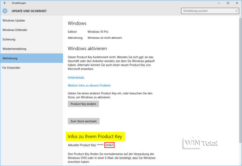Close the Einstellungen window
Screen dimensions: 242x166
pyautogui.click(x=237, y=3)
